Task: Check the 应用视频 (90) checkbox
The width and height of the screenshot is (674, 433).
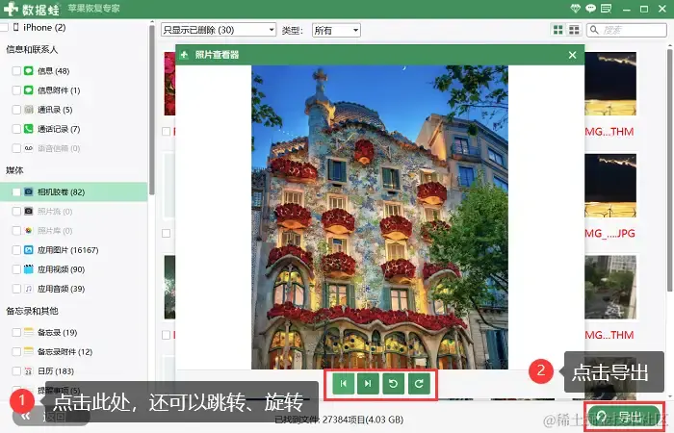Action: tap(16, 269)
